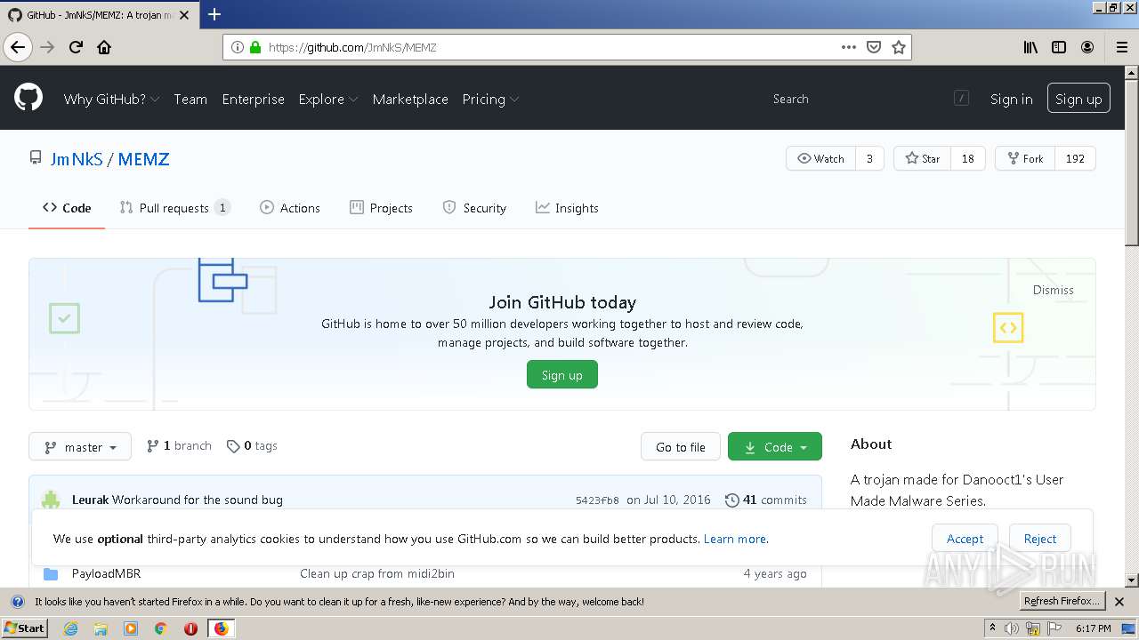Click the Learn more cookie link

coord(735,539)
